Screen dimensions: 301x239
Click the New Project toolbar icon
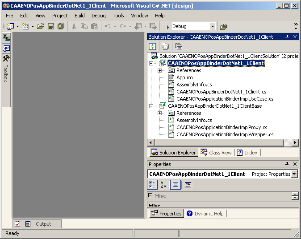click(10, 26)
